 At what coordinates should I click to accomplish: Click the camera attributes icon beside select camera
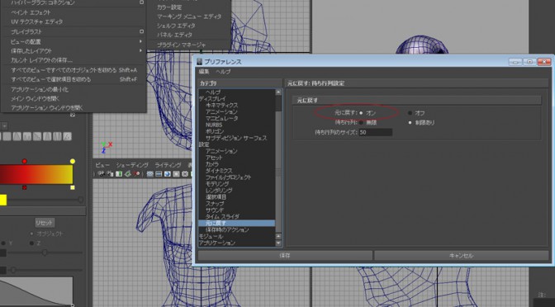(x=110, y=174)
